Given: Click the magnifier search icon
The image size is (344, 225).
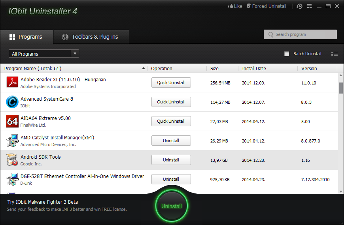Looking at the screenshot, I should [x=271, y=35].
